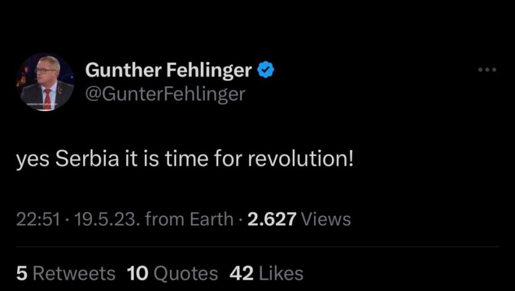Click the like count number 42
The width and height of the screenshot is (515, 291).
[x=242, y=273]
